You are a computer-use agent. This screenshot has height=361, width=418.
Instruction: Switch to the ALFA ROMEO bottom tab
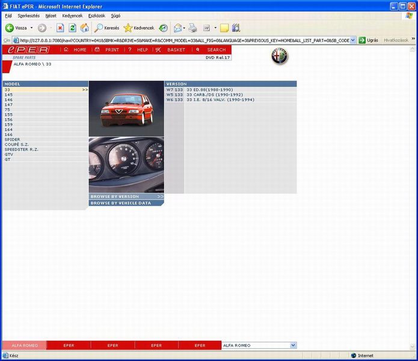25,345
